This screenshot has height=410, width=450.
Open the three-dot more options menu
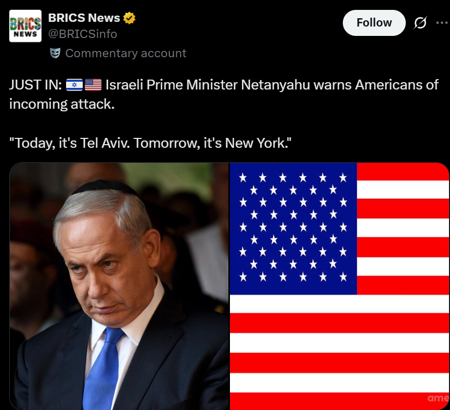coord(442,23)
